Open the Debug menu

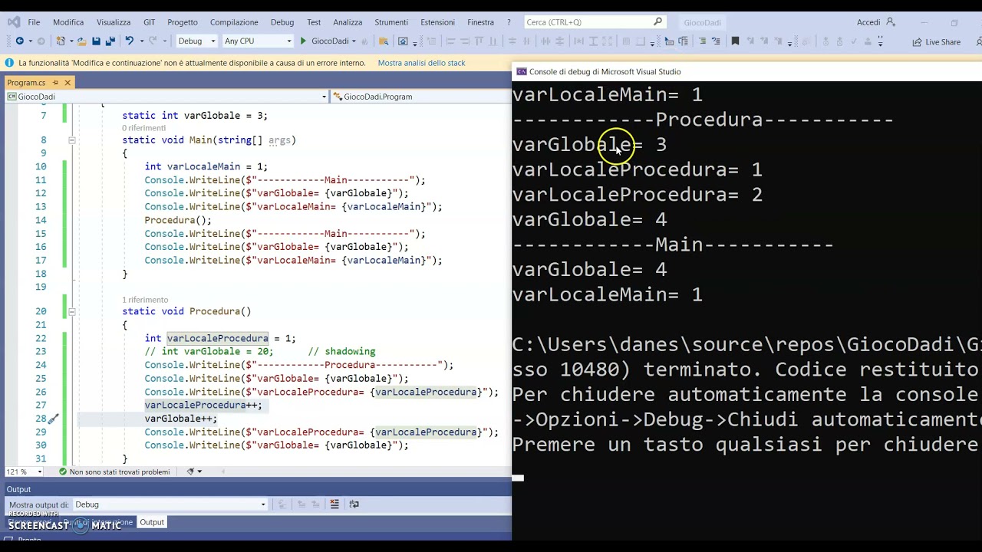click(282, 22)
